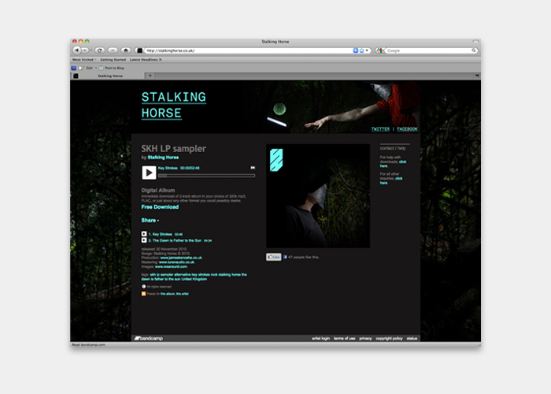The width and height of the screenshot is (551, 394).
Task: Open the Getting Started bookmark
Action: (x=113, y=59)
